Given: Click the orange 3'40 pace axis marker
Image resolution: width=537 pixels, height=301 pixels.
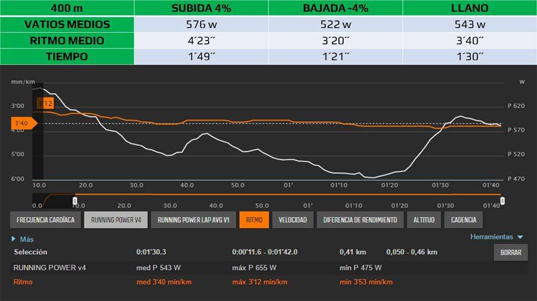Looking at the screenshot, I should pos(23,123).
